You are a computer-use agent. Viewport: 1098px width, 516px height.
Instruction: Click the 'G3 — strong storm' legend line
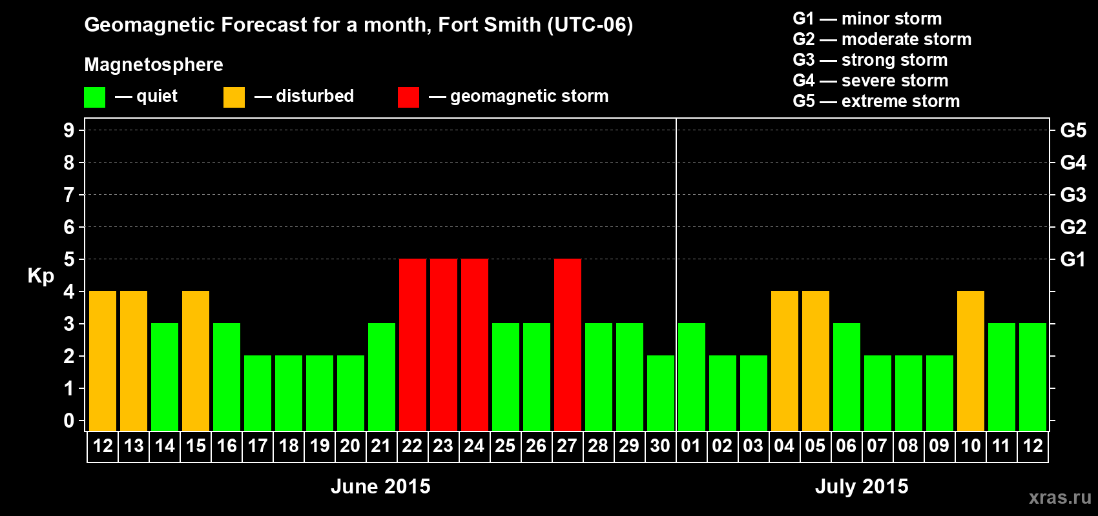[x=870, y=60]
